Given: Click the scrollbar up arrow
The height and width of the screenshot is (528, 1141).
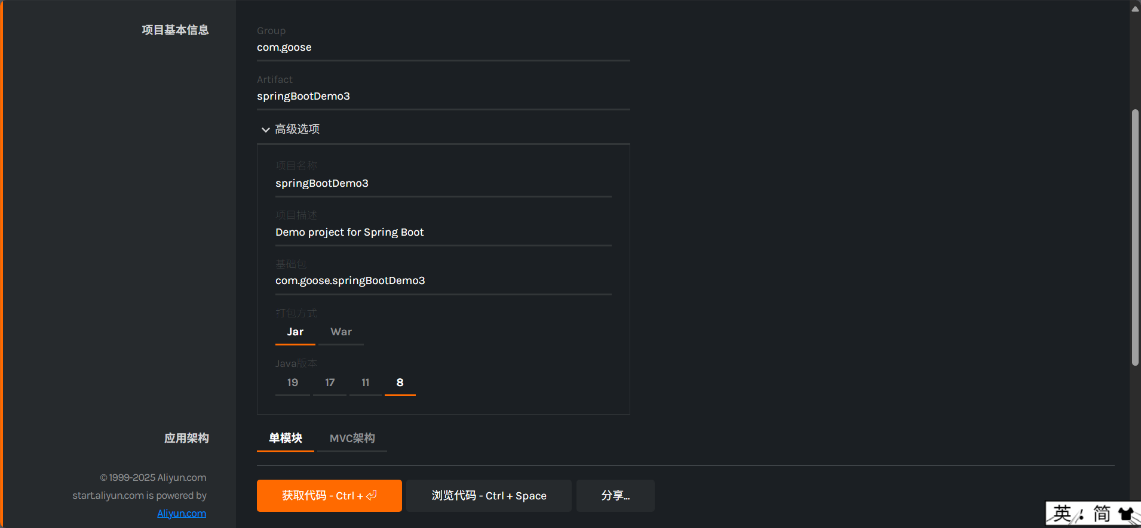Looking at the screenshot, I should click(x=1135, y=8).
